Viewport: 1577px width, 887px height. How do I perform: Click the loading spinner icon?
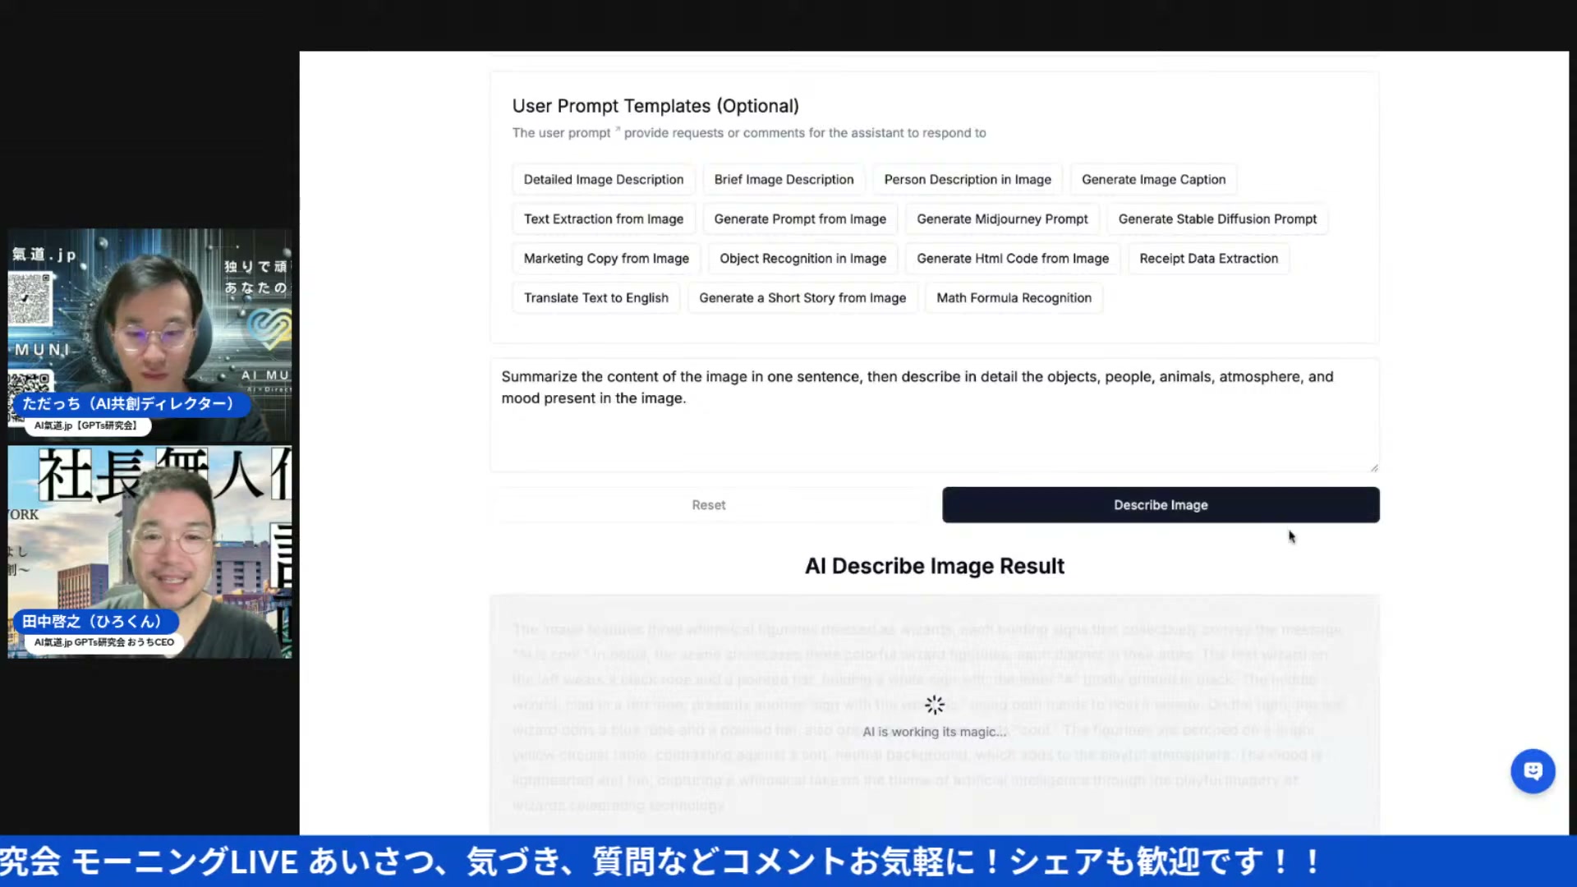tap(935, 705)
